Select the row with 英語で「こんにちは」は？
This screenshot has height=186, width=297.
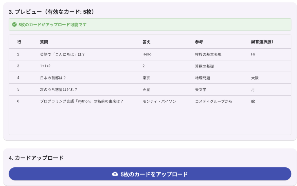tap(62, 54)
